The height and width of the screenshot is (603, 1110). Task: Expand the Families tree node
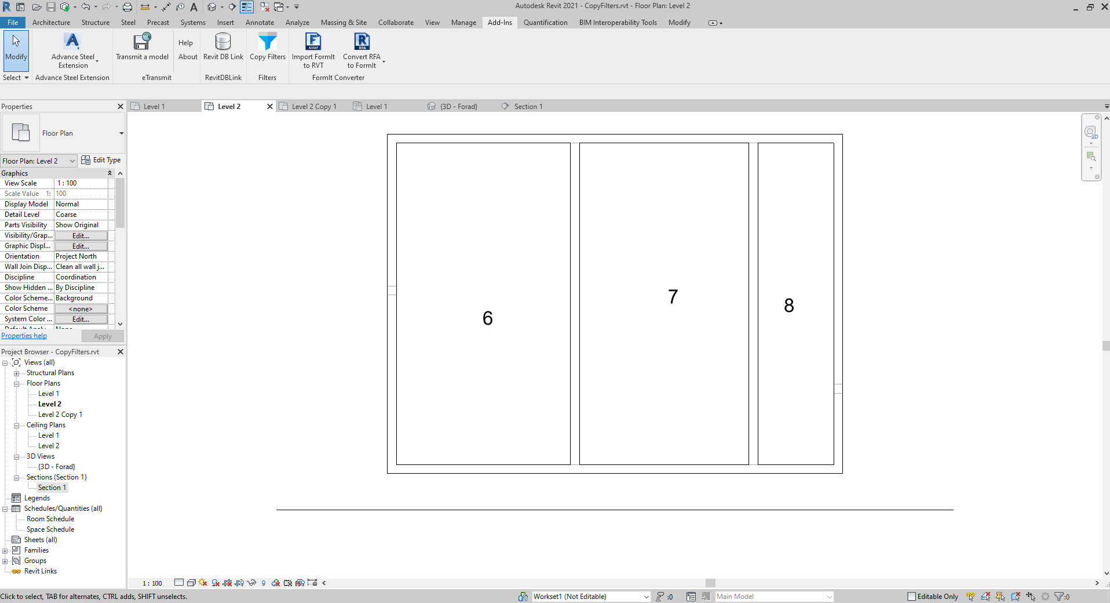(x=5, y=551)
